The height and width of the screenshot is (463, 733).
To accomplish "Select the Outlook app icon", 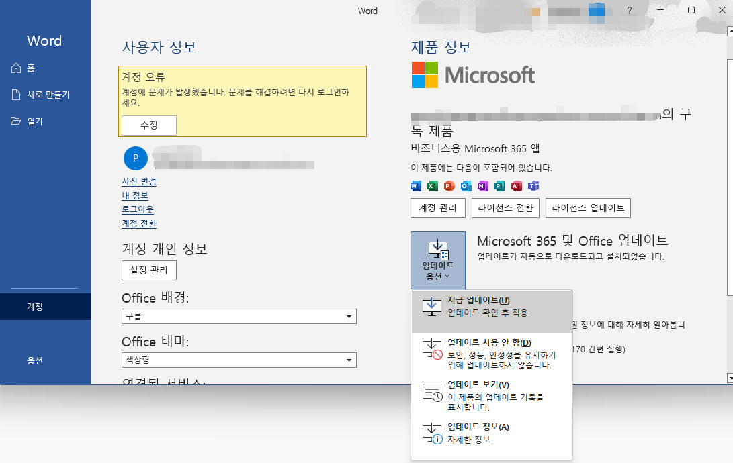I will (466, 186).
